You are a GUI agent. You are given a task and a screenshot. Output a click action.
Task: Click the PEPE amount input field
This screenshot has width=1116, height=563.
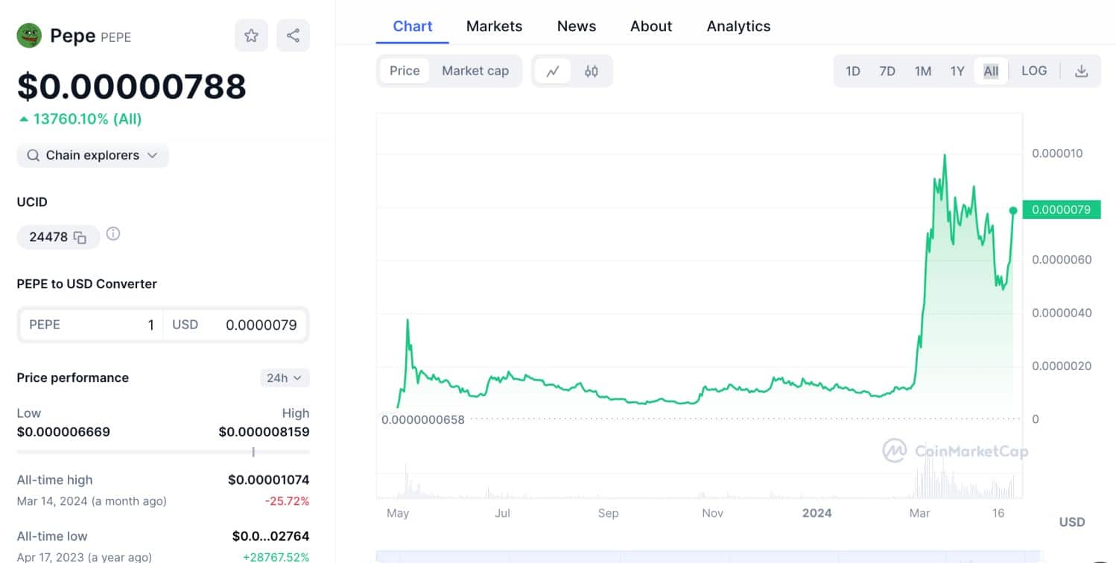[91, 325]
